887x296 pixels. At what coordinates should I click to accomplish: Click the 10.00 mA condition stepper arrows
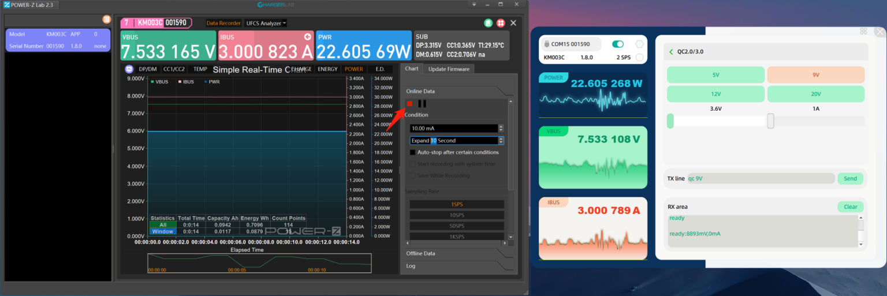(501, 128)
